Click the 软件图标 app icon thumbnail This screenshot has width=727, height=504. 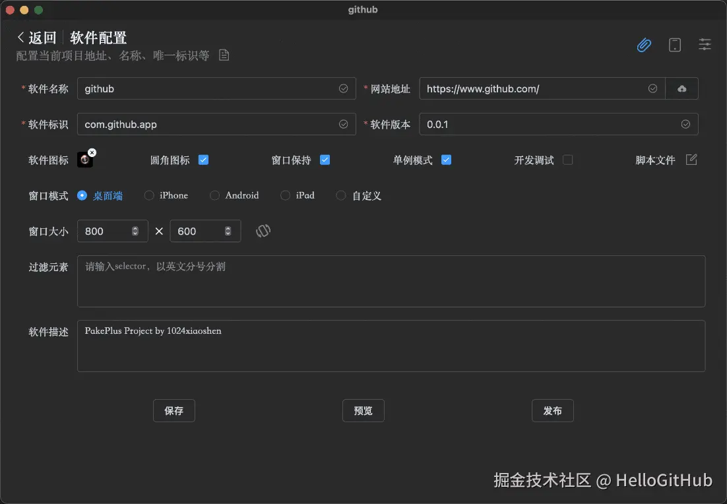tap(85, 160)
